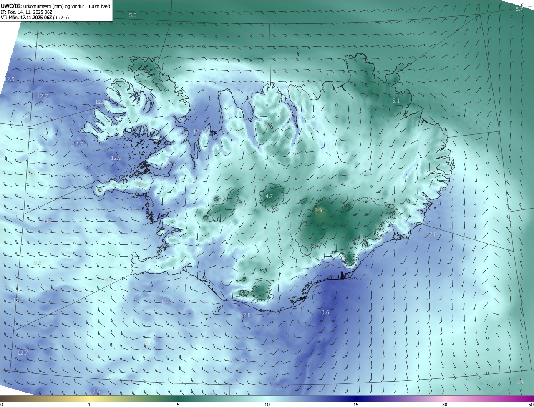Click the dark green color bar segment above 5
Viewport: 534px width, 408px height.
click(x=178, y=398)
